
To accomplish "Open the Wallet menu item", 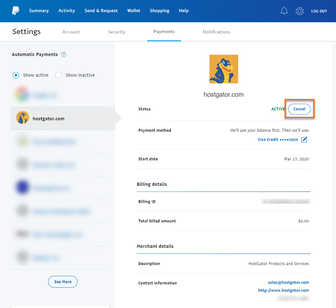I will [134, 11].
